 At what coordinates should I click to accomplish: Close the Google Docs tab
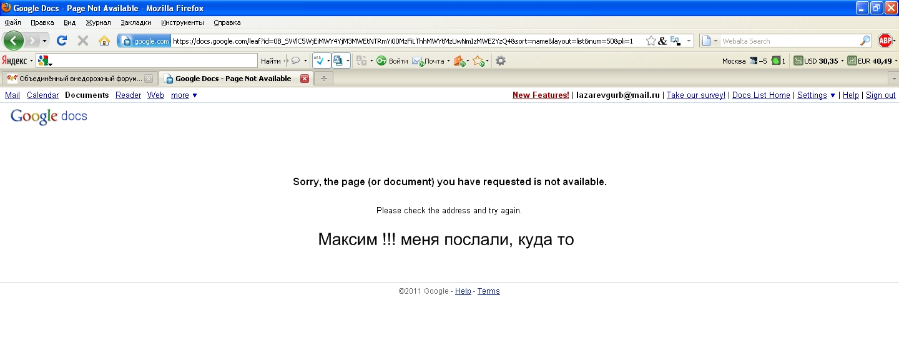305,79
